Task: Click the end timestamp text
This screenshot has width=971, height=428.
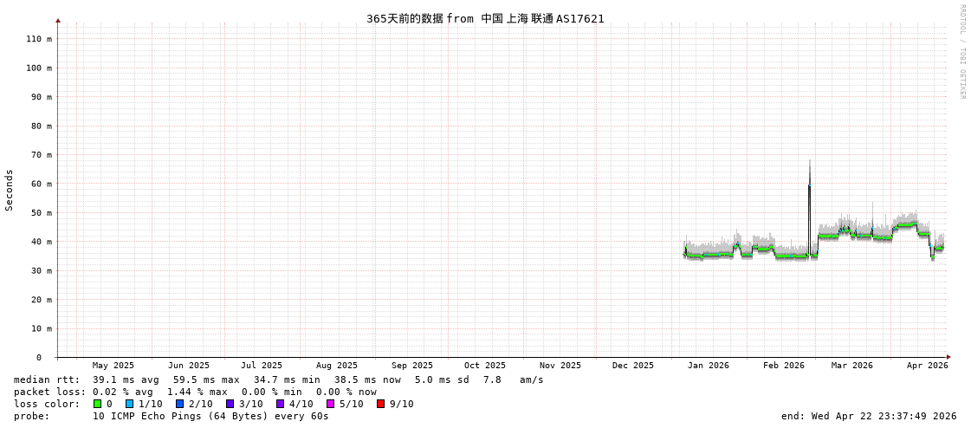Action: coord(868,416)
